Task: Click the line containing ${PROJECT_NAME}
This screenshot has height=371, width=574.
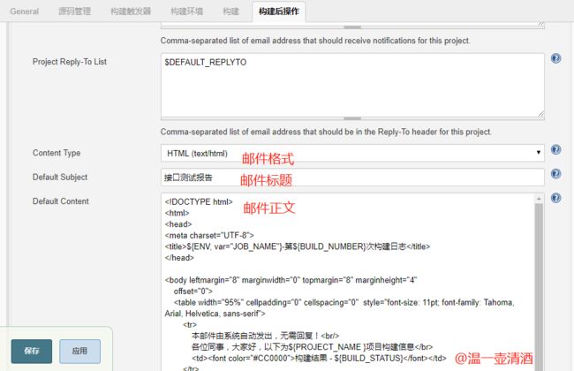Action: (312, 347)
